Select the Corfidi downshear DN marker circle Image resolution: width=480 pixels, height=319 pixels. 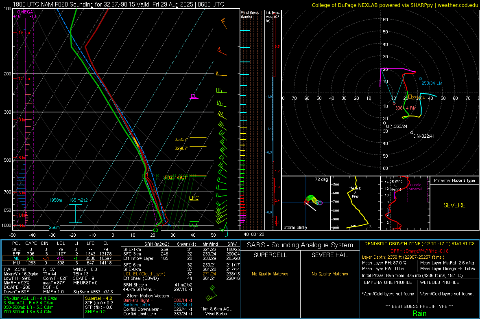[412, 133]
